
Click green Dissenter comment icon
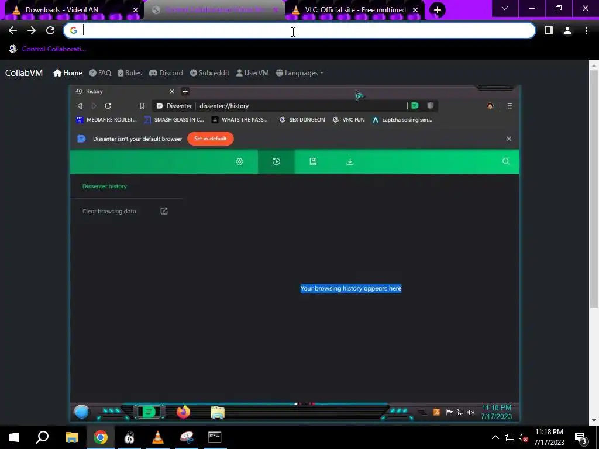(x=415, y=106)
